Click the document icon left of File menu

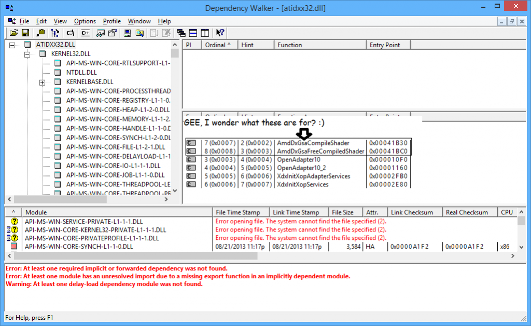point(12,21)
